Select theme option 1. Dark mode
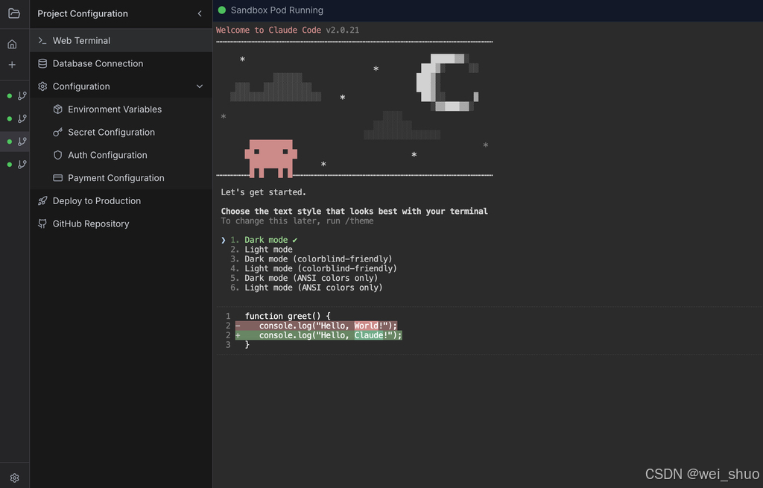Image resolution: width=763 pixels, height=488 pixels. (x=263, y=240)
